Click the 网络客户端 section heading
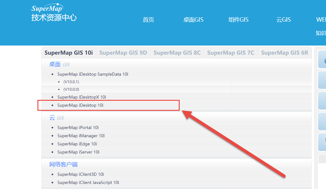The height and width of the screenshot is (189, 326). tap(64, 165)
